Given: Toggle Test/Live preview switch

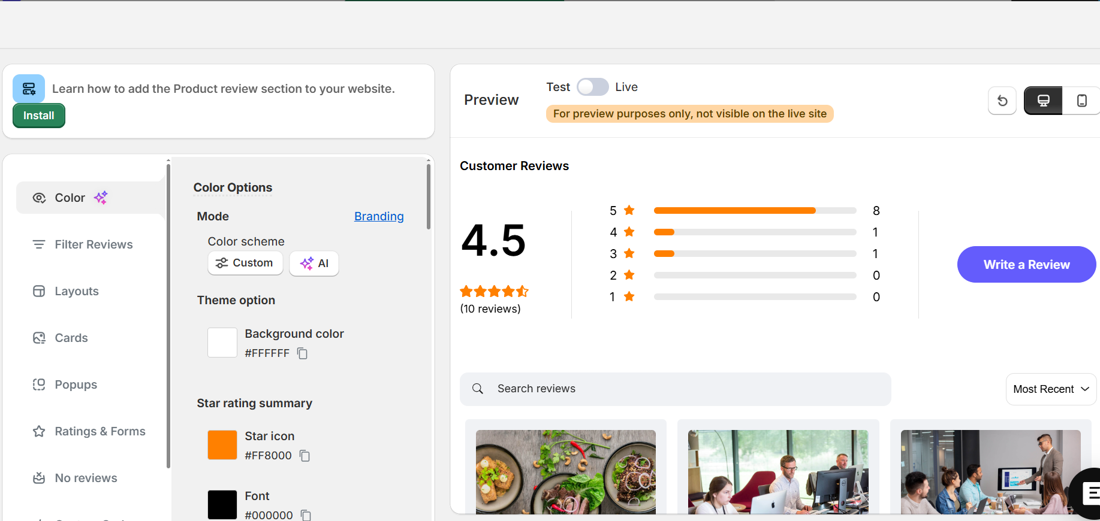Looking at the screenshot, I should click(592, 87).
